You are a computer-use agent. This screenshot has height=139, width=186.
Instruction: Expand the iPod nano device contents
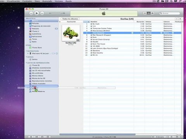[x=28, y=53]
